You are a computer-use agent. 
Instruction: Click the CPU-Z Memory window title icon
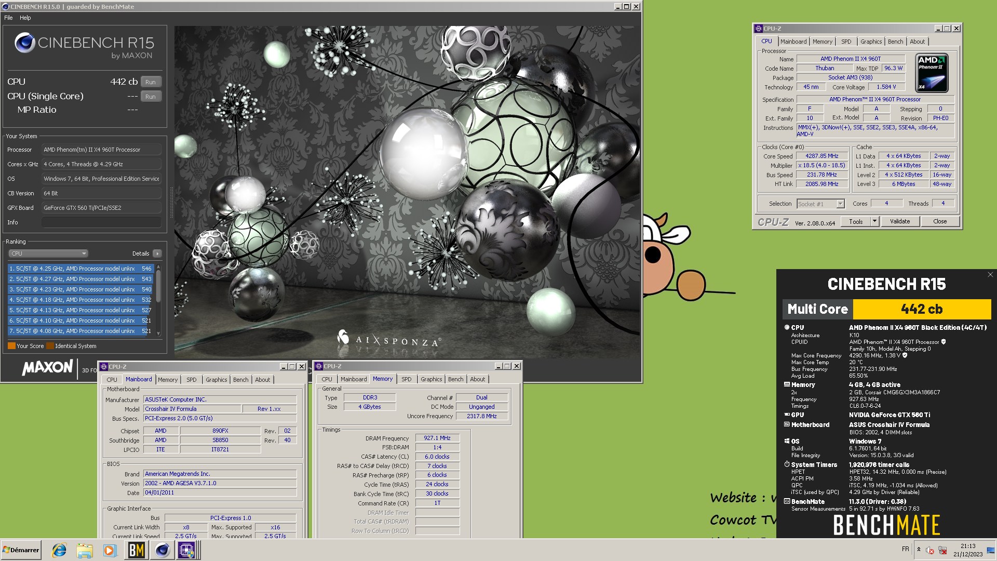tap(319, 366)
